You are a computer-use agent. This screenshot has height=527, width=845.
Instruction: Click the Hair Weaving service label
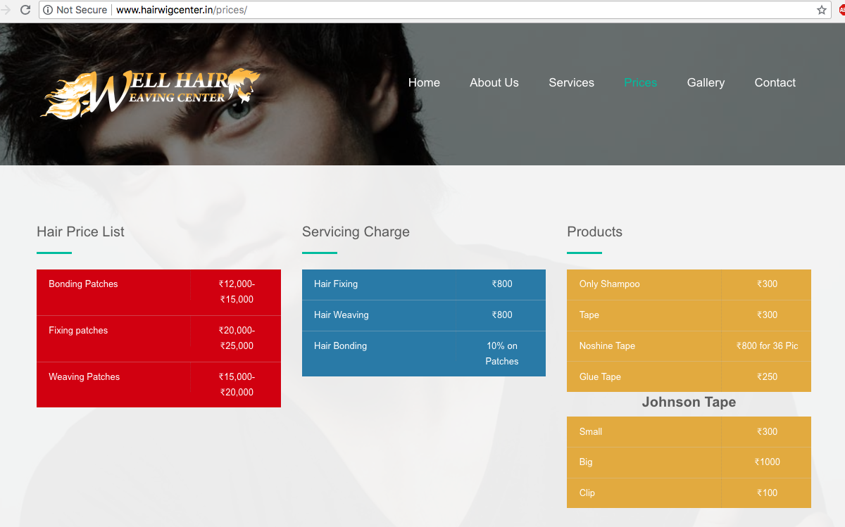coord(342,315)
